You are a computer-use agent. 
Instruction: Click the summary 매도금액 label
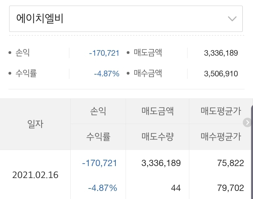click(x=148, y=53)
